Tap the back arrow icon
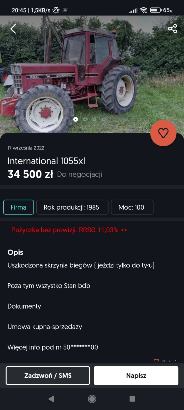This screenshot has height=410, width=184. pyautogui.click(x=13, y=29)
